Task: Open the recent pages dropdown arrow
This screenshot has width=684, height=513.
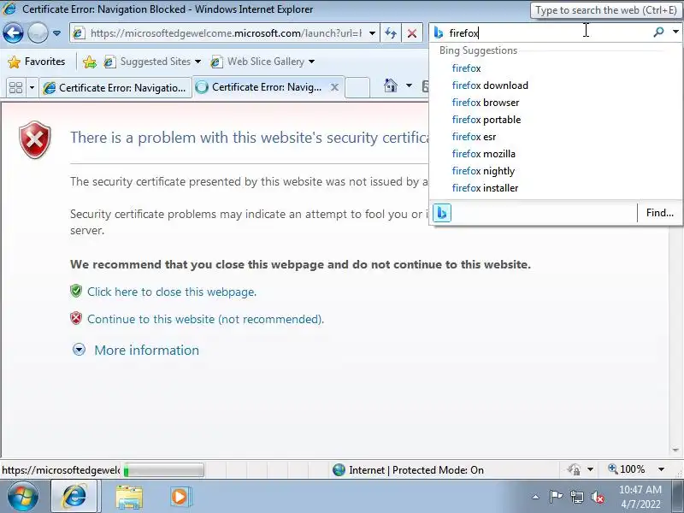Action: click(x=56, y=33)
